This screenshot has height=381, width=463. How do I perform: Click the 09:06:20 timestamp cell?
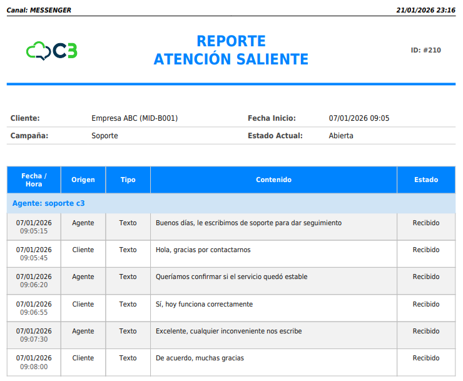[34, 285]
